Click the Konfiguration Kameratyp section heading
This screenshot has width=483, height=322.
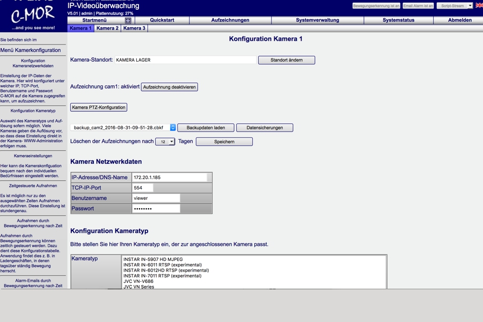click(109, 231)
